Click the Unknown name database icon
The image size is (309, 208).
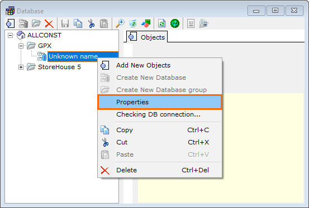pos(42,56)
